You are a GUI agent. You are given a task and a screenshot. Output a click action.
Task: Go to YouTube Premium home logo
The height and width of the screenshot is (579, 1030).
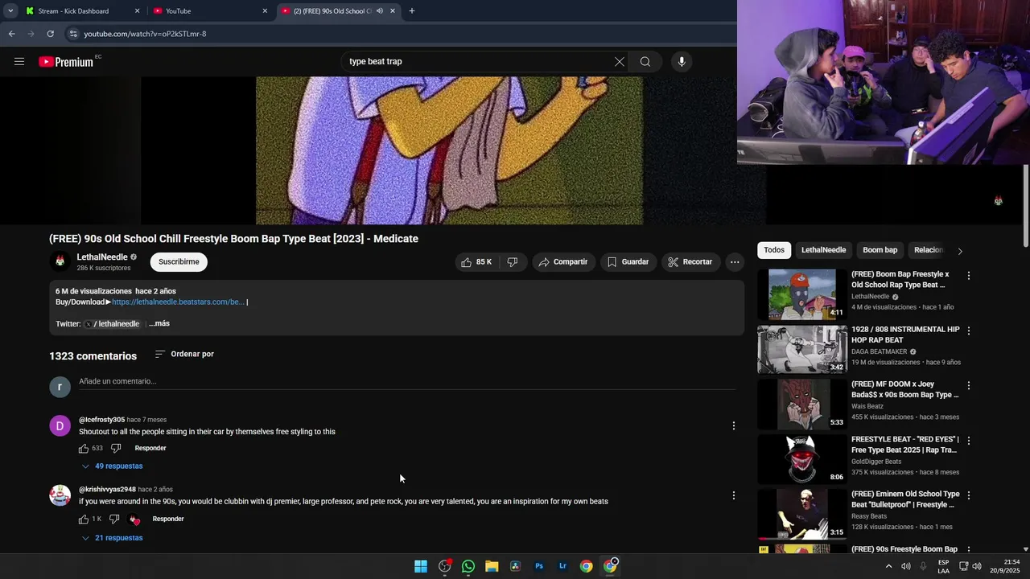[x=66, y=62]
